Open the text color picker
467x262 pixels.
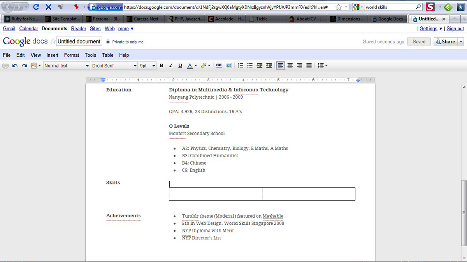point(191,65)
